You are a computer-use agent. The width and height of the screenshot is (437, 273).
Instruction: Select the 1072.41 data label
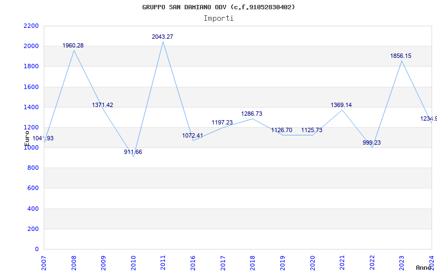pyautogui.click(x=193, y=135)
